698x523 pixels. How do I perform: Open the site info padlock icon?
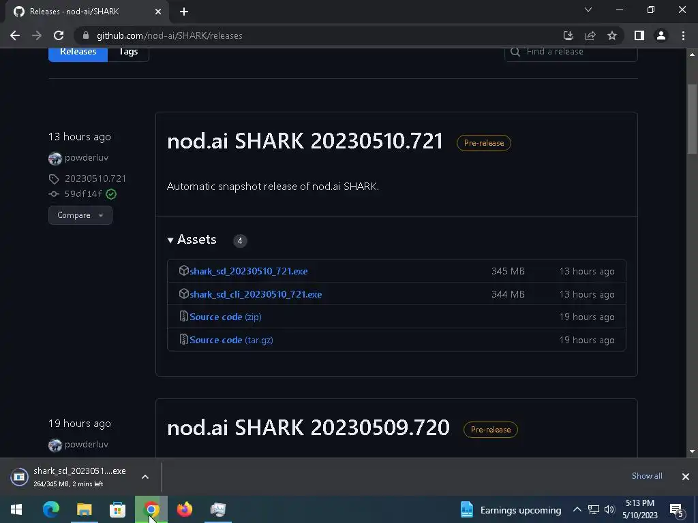(x=87, y=35)
